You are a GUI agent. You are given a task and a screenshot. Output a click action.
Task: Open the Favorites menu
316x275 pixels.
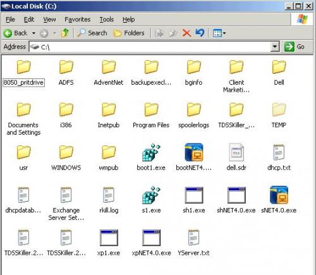pos(78,20)
